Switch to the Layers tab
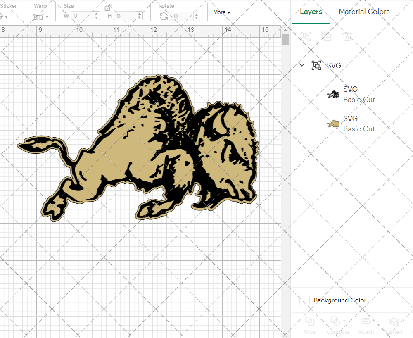The height and width of the screenshot is (338, 413). tap(311, 12)
